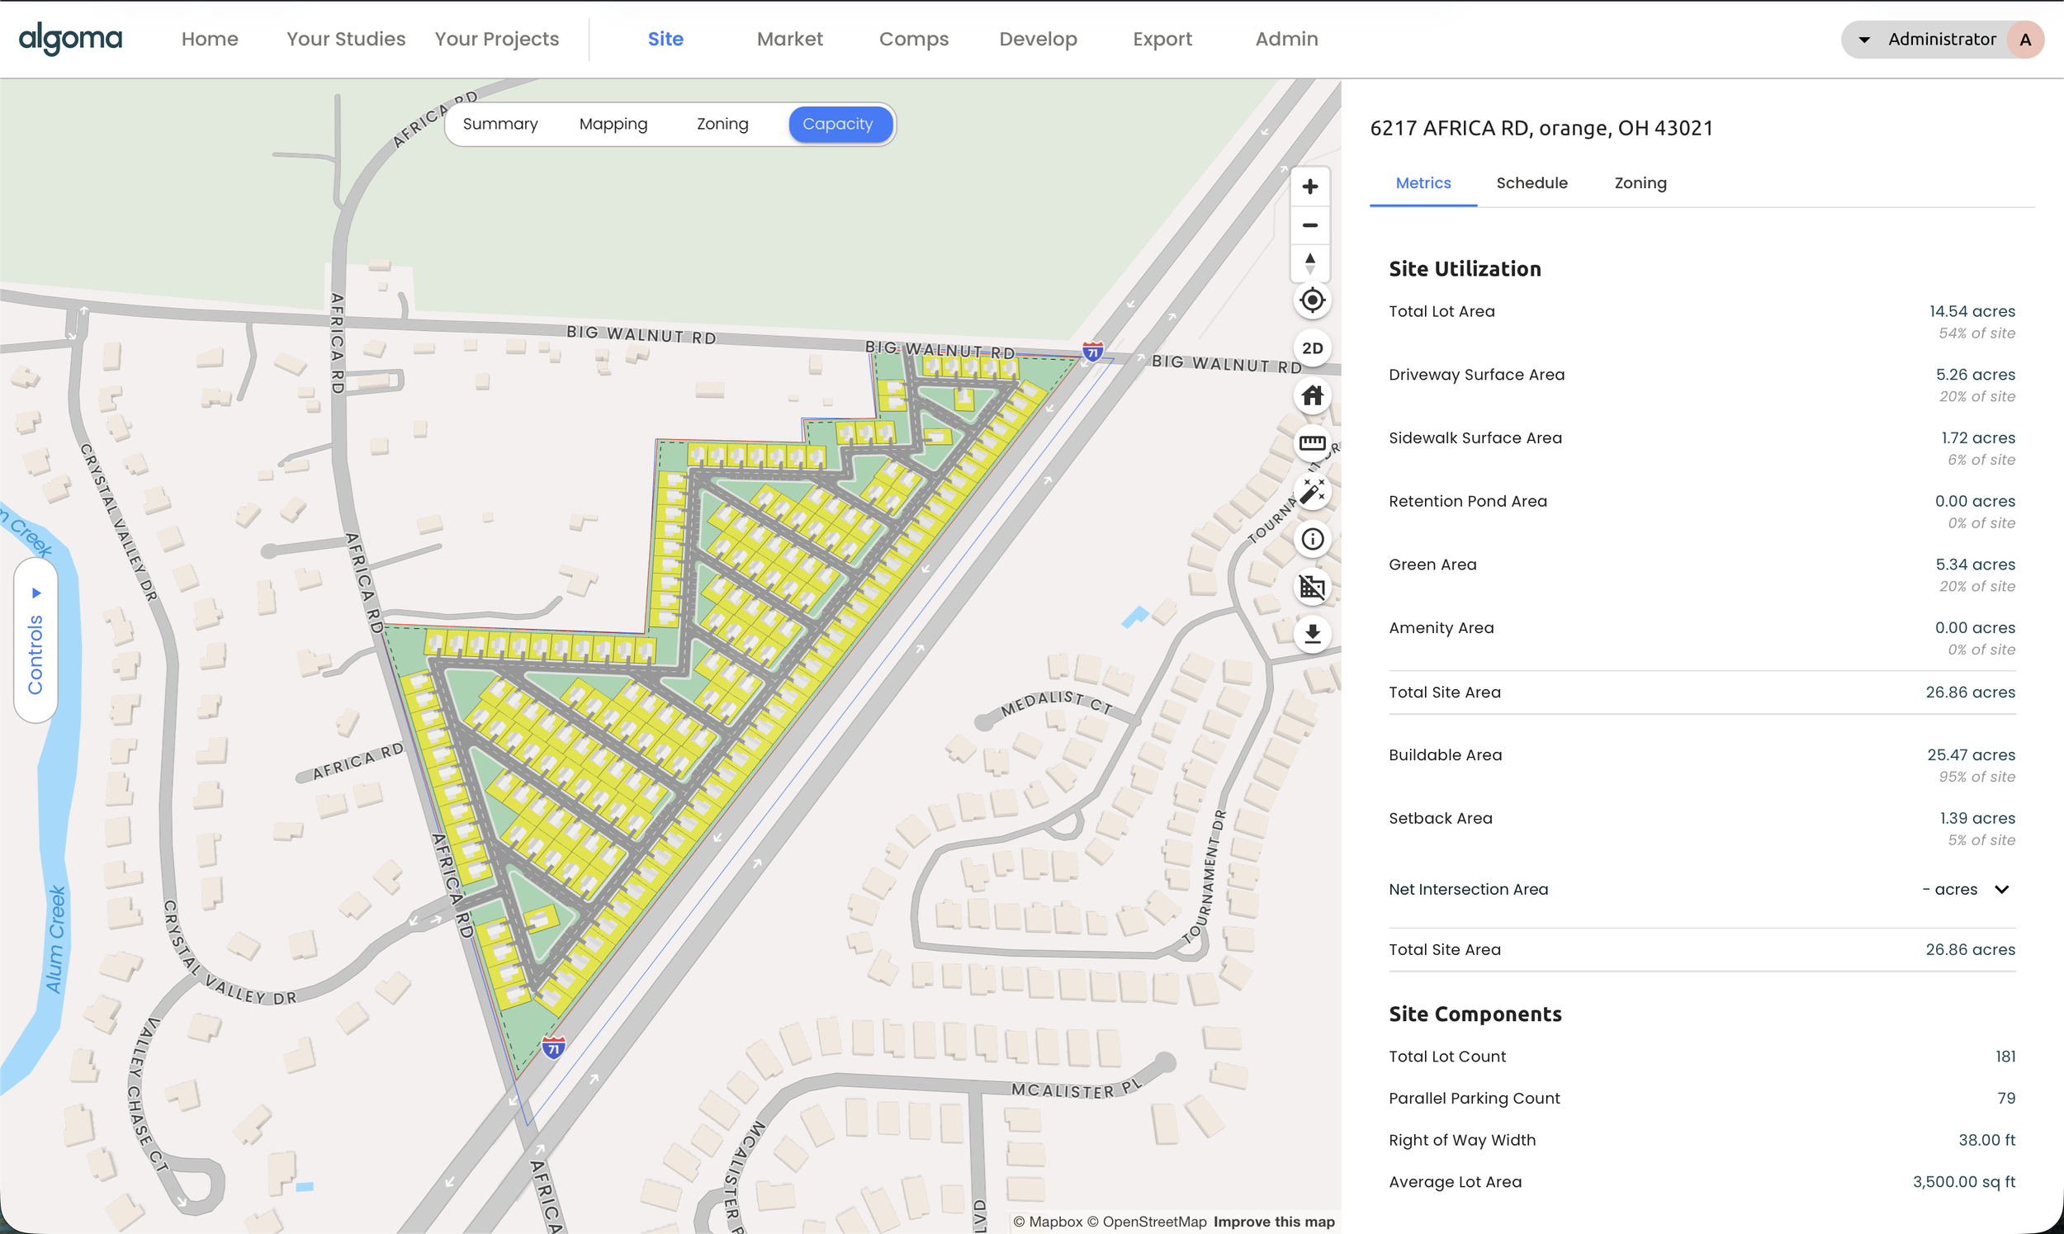Expand the Net Intersection Area row
This screenshot has height=1234, width=2064.
click(2000, 889)
